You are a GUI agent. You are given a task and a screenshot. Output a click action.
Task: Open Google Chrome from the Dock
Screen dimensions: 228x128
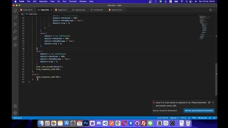tap(118, 123)
